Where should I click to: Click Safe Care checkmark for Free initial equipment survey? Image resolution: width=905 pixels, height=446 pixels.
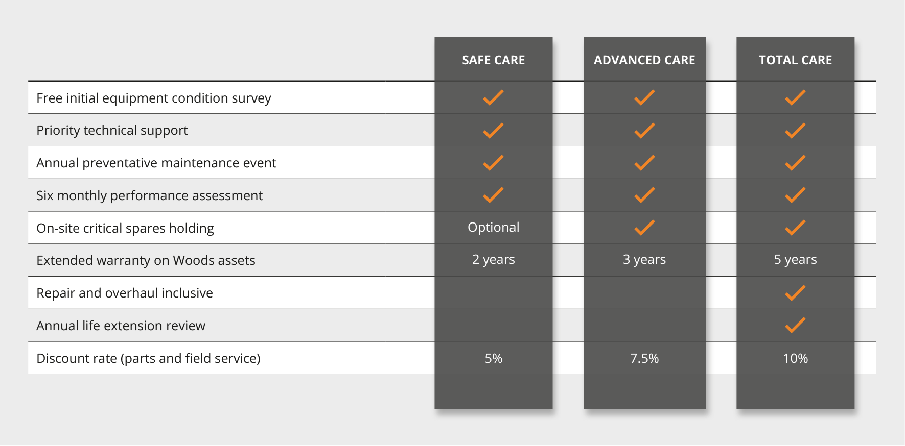pyautogui.click(x=493, y=97)
